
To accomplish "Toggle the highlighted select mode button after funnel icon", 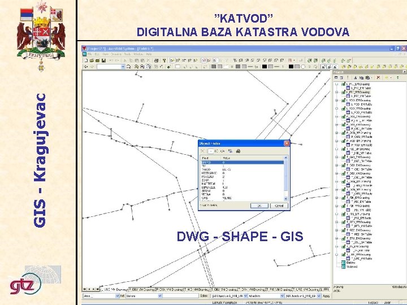I will click(x=172, y=60).
